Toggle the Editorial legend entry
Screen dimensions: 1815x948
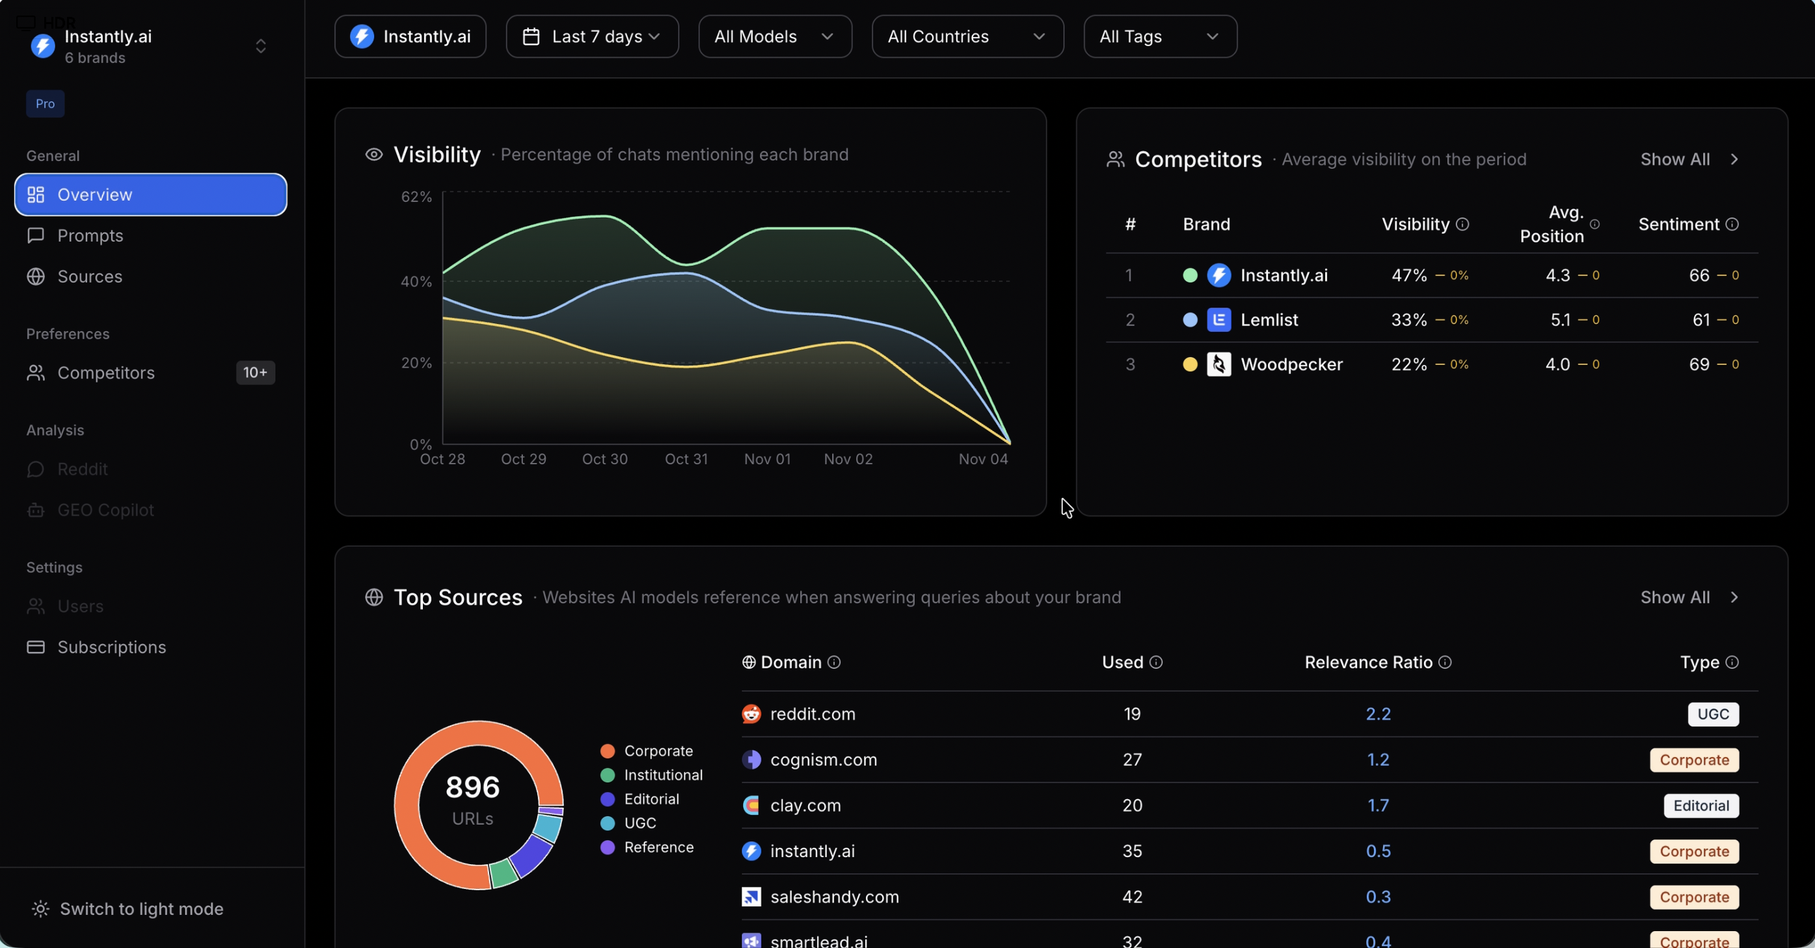coord(639,798)
